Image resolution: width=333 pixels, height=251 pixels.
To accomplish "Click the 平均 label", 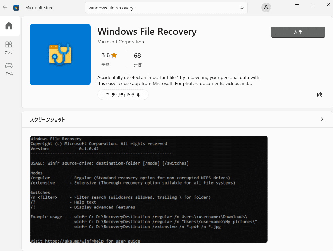I will pyautogui.click(x=106, y=64).
